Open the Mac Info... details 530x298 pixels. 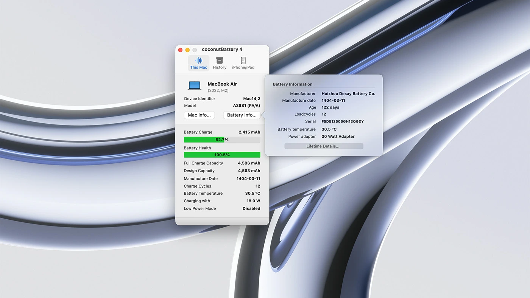[x=200, y=115]
